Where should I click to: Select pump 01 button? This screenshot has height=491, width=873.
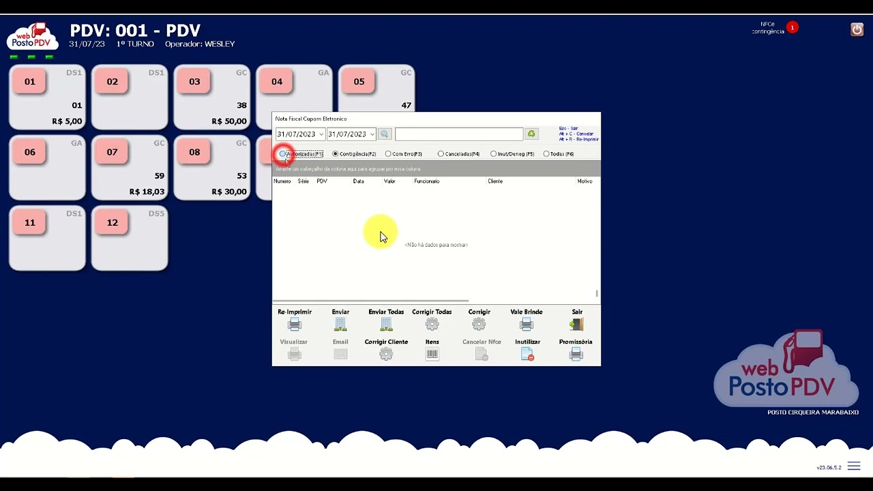pyautogui.click(x=30, y=82)
